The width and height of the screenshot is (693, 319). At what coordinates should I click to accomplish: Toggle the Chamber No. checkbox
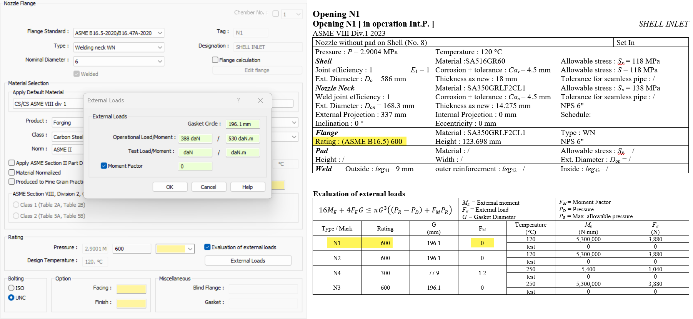click(275, 13)
